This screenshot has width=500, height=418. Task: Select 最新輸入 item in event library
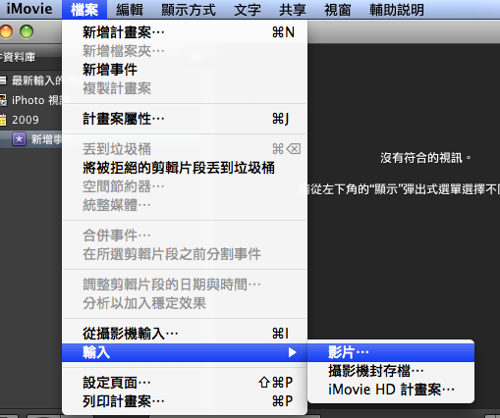click(x=30, y=80)
